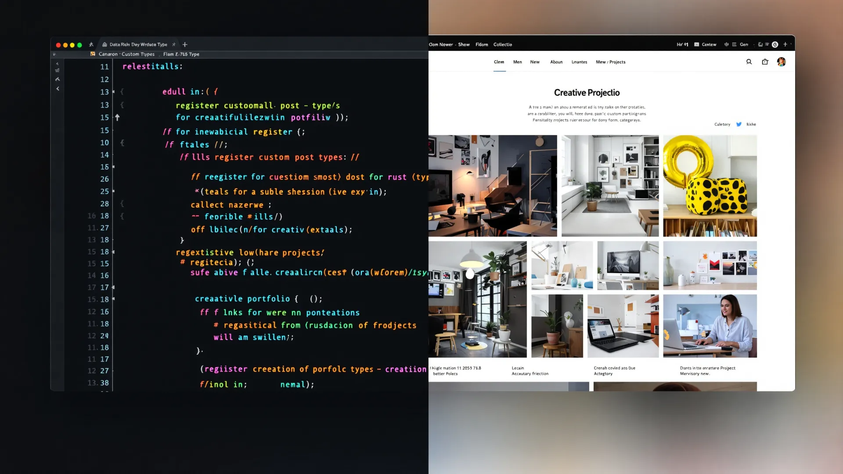This screenshot has height=474, width=843.
Task: Close the Data Rich Dev Wrdsoe Type tab
Action: click(174, 44)
